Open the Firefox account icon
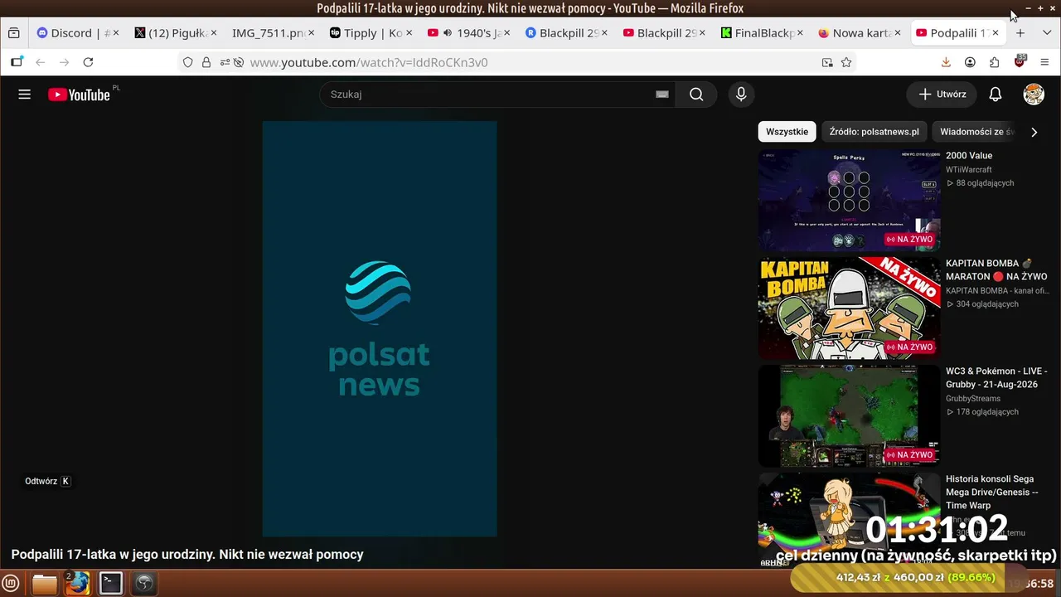Viewport: 1061px width, 597px height. click(x=970, y=62)
